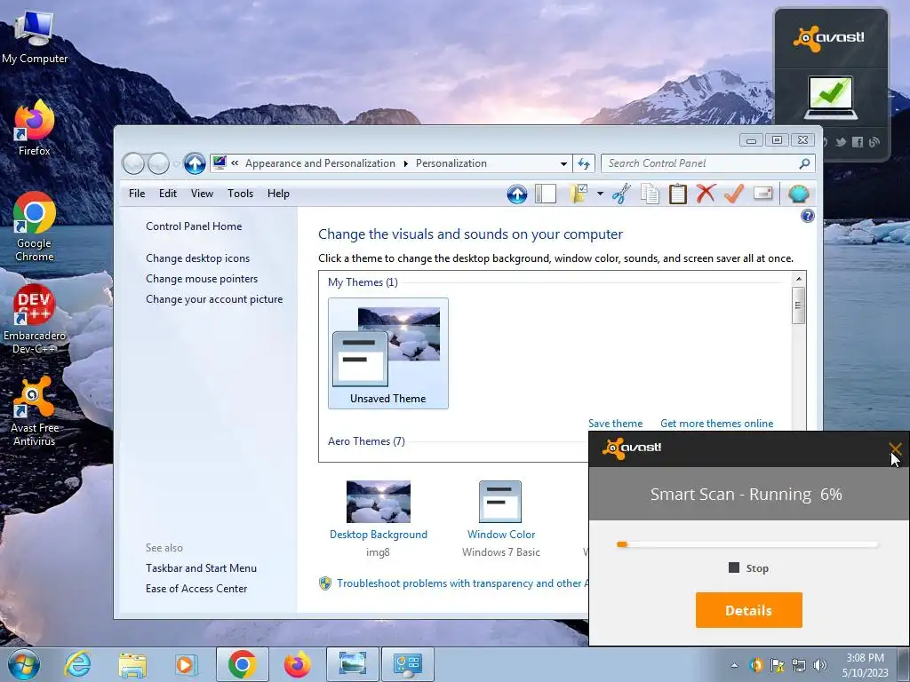
Task: Open Ease of Access Center link
Action: click(x=196, y=589)
